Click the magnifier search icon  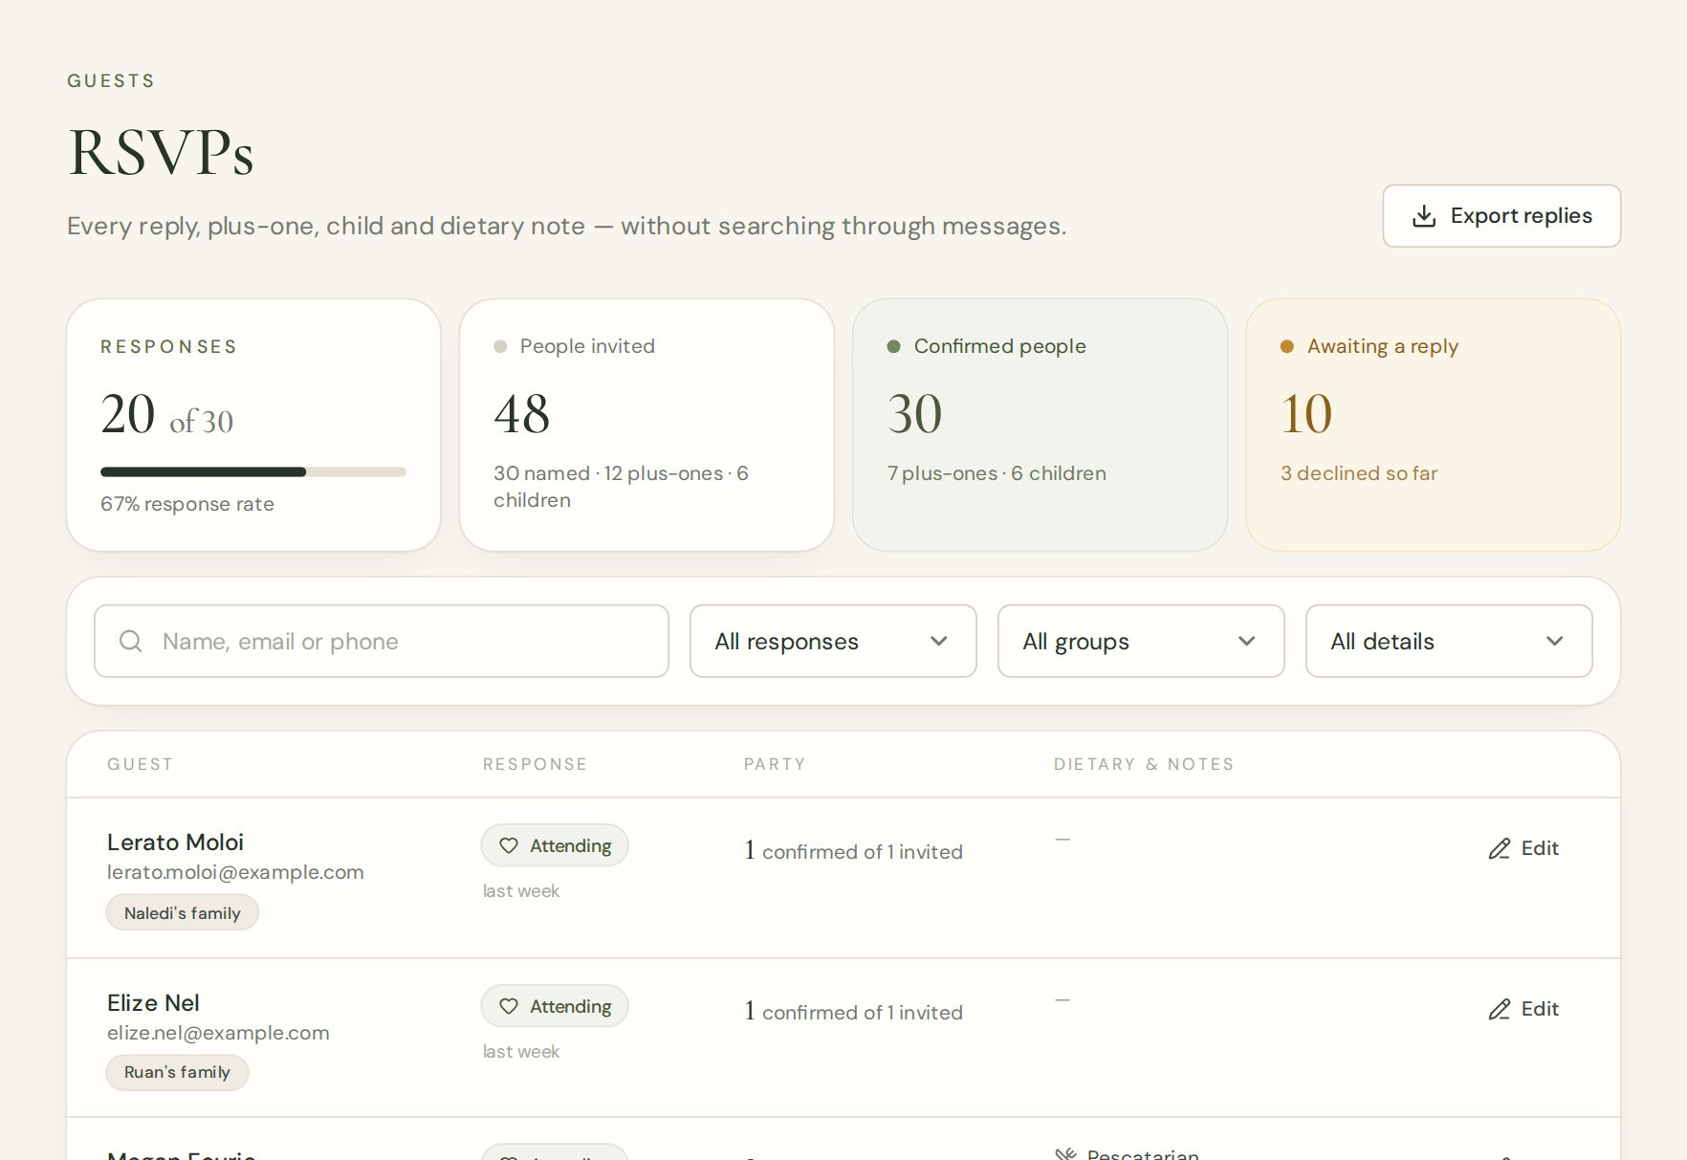point(131,641)
